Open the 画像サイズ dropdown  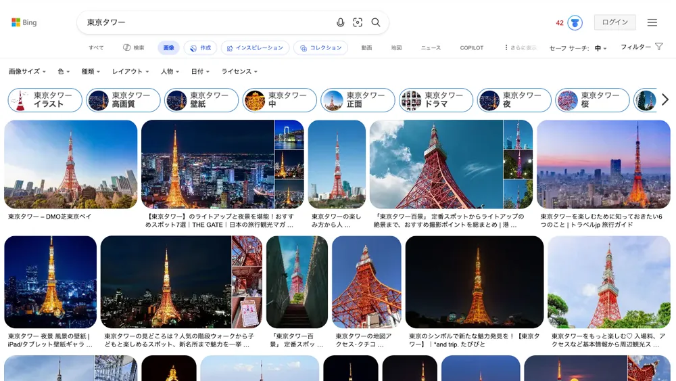27,72
